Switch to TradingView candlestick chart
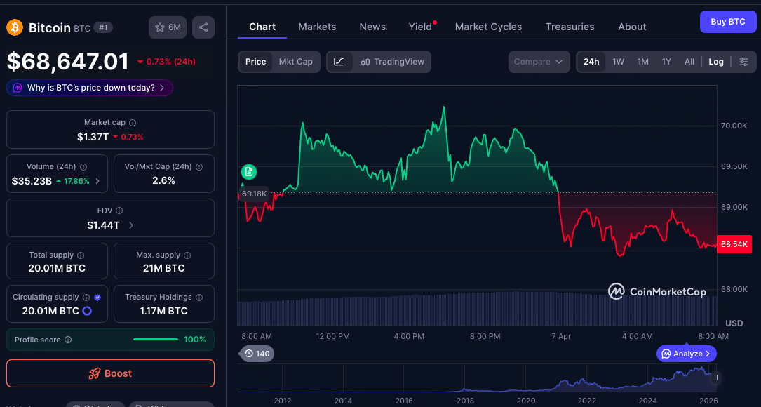The width and height of the screenshot is (761, 407). click(x=392, y=62)
